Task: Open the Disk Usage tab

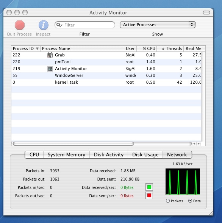Action: (145, 154)
